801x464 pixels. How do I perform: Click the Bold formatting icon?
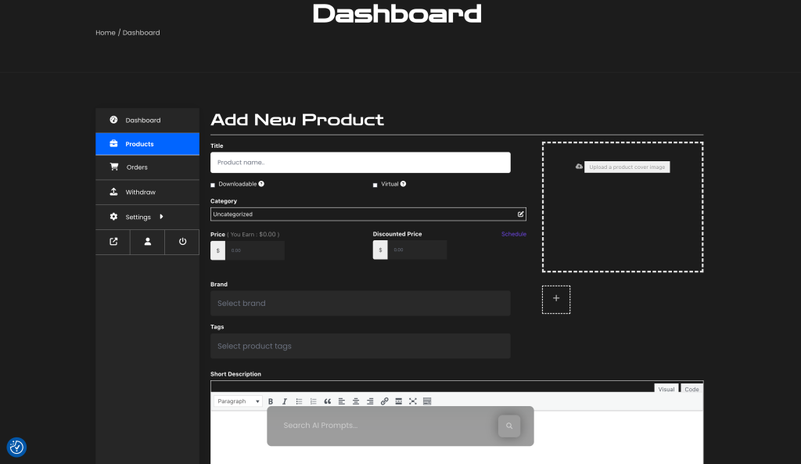pos(271,401)
